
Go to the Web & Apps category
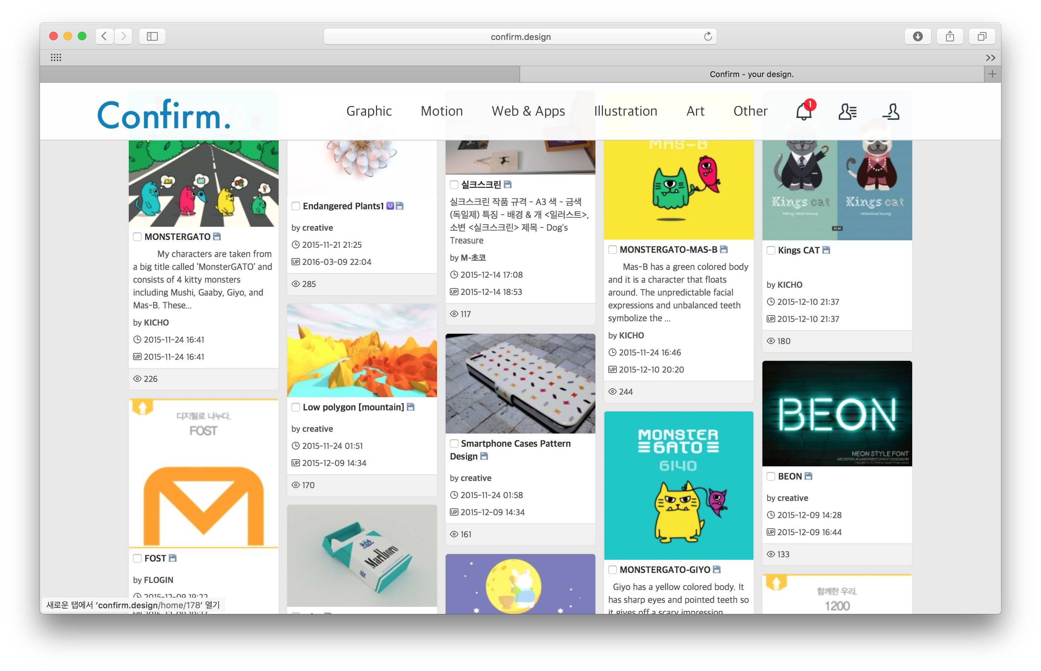pos(528,111)
